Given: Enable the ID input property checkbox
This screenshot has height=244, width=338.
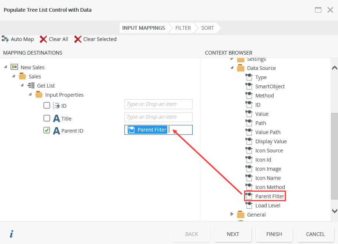Looking at the screenshot, I should (x=47, y=106).
